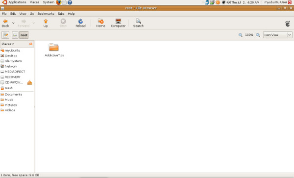Viewport: 294px width, 178px height.
Task: Open the Bookmarks menu
Action: tap(46, 14)
